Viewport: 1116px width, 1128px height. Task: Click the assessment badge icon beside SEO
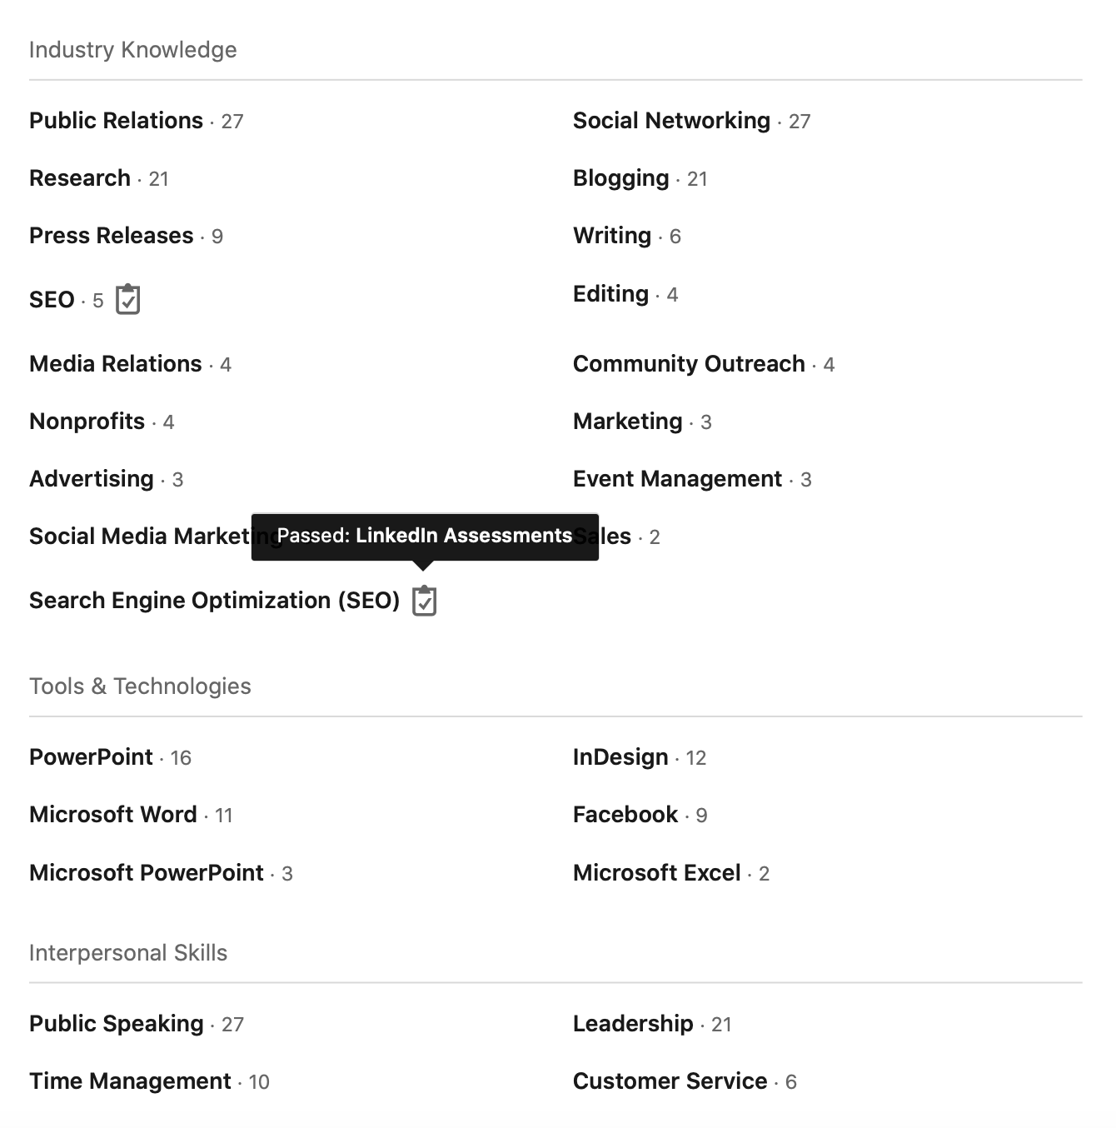coord(127,299)
